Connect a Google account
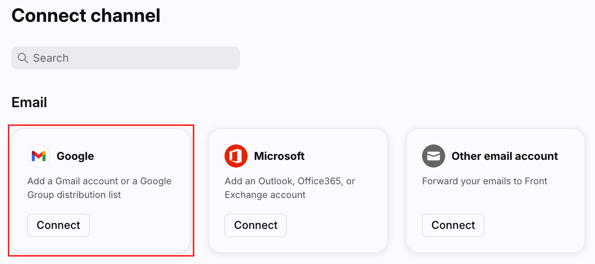Image resolution: width=595 pixels, height=264 pixels. (58, 225)
